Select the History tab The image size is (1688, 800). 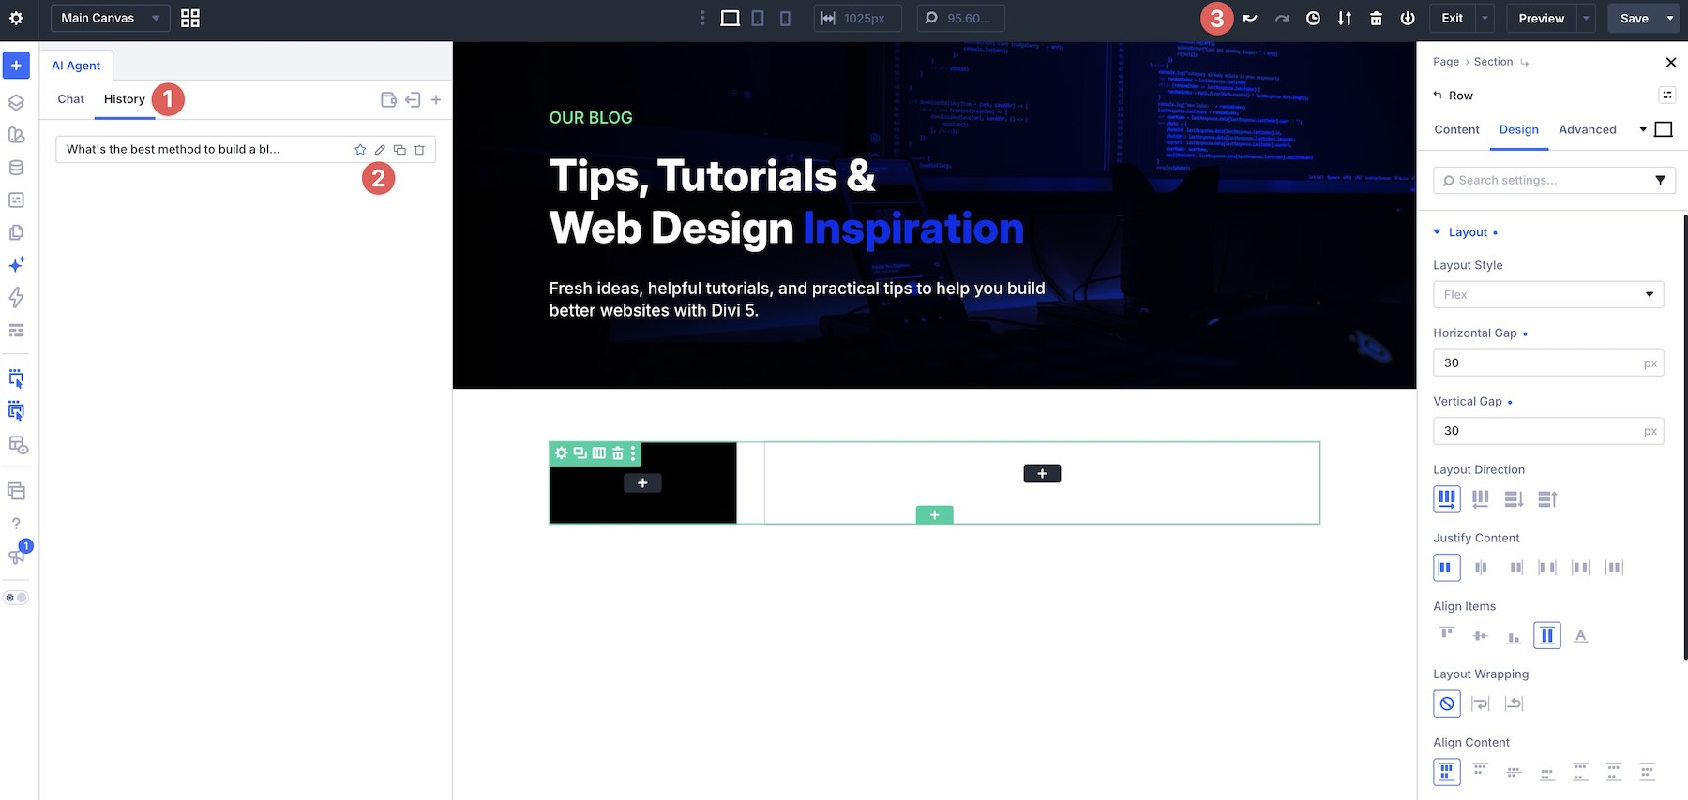click(125, 99)
